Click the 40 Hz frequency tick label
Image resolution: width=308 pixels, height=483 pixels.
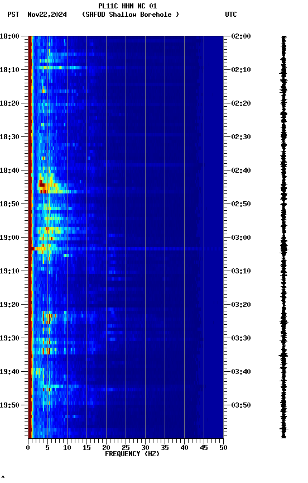tap(184, 448)
